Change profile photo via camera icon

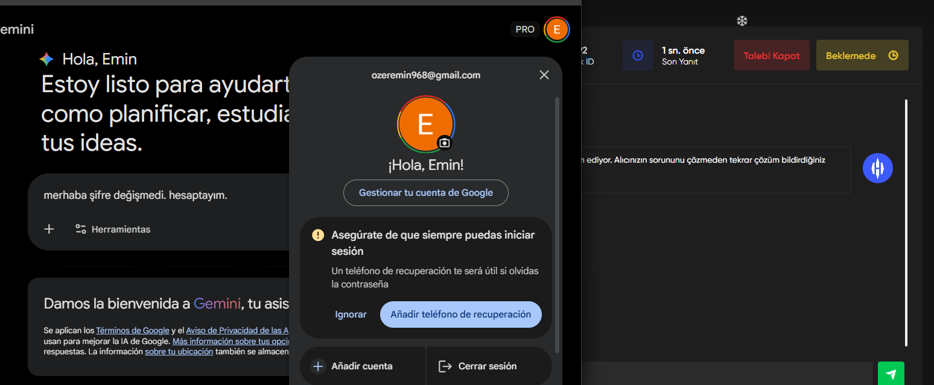click(445, 143)
